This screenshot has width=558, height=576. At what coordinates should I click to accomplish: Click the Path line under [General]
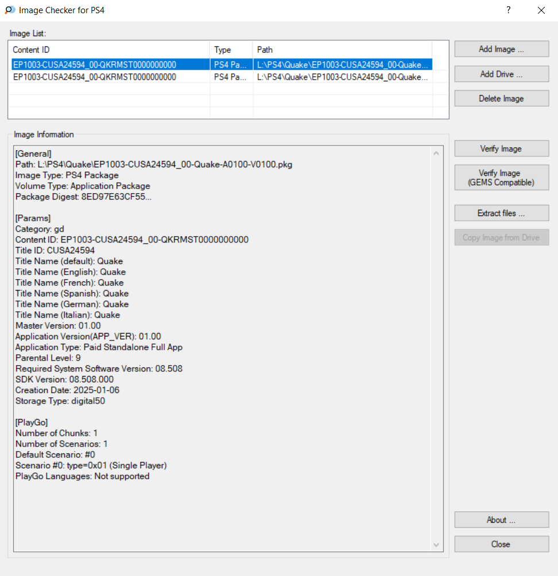(x=154, y=164)
